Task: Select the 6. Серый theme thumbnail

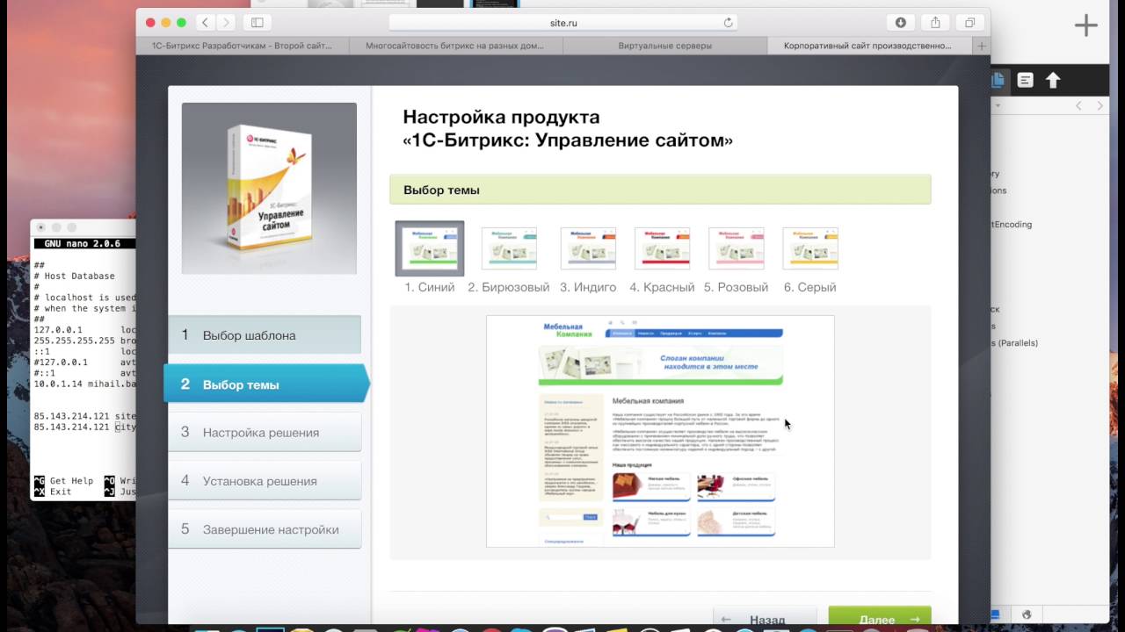Action: pyautogui.click(x=810, y=248)
